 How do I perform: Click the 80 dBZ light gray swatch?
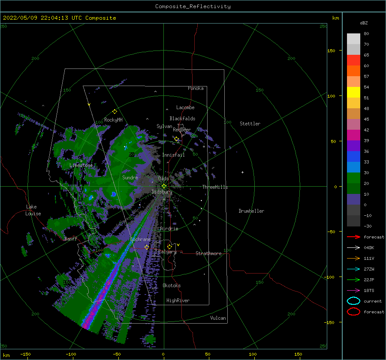click(x=353, y=39)
